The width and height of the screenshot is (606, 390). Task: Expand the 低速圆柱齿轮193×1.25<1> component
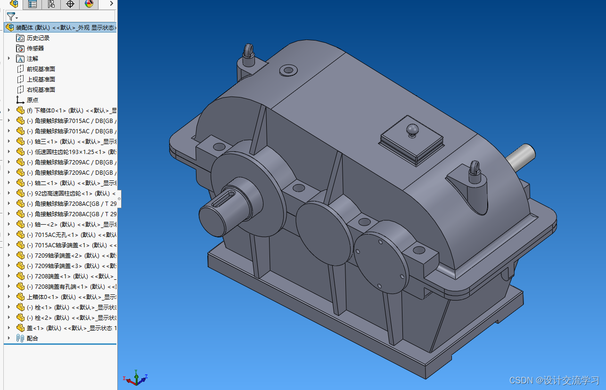(x=8, y=152)
